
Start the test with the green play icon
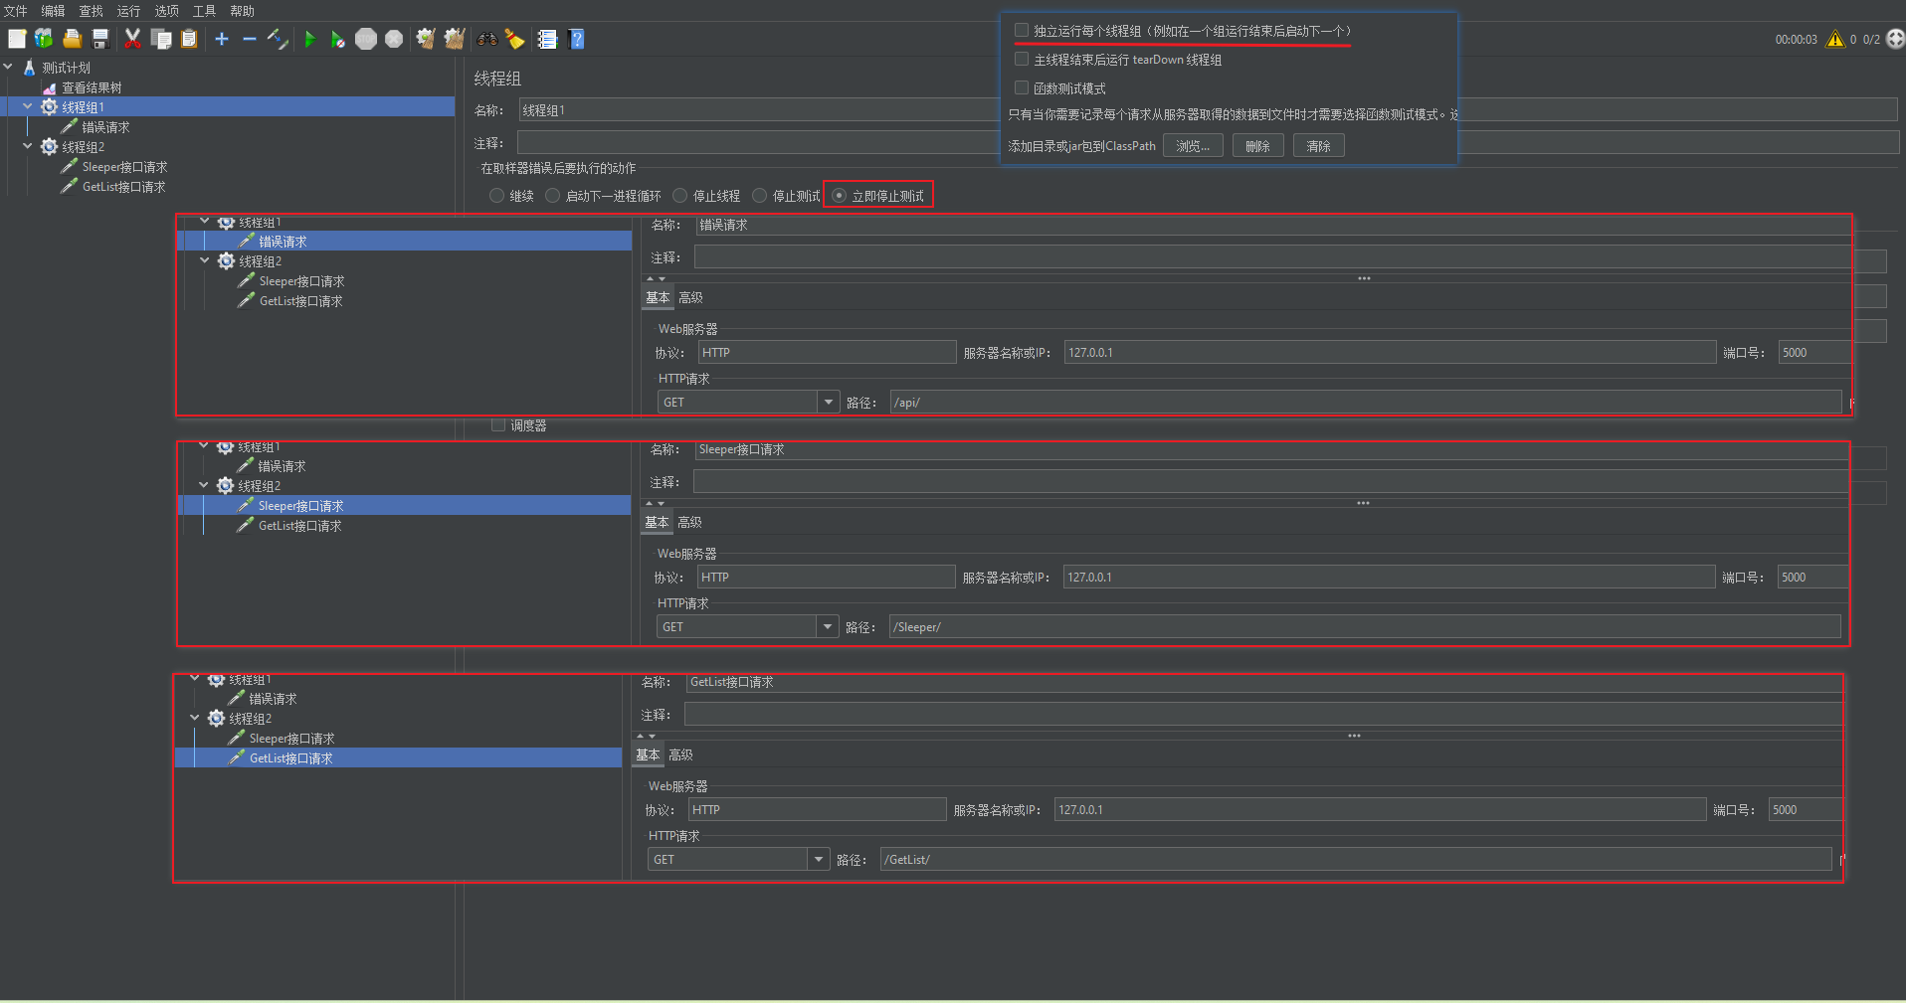310,39
